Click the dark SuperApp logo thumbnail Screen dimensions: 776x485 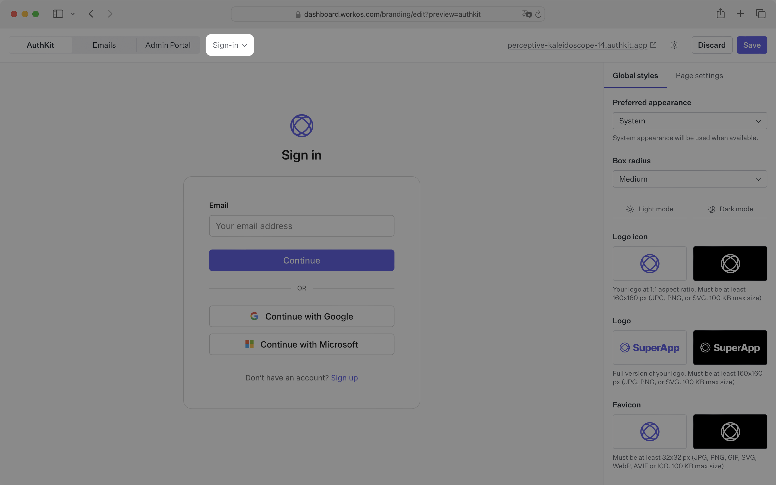pyautogui.click(x=730, y=347)
